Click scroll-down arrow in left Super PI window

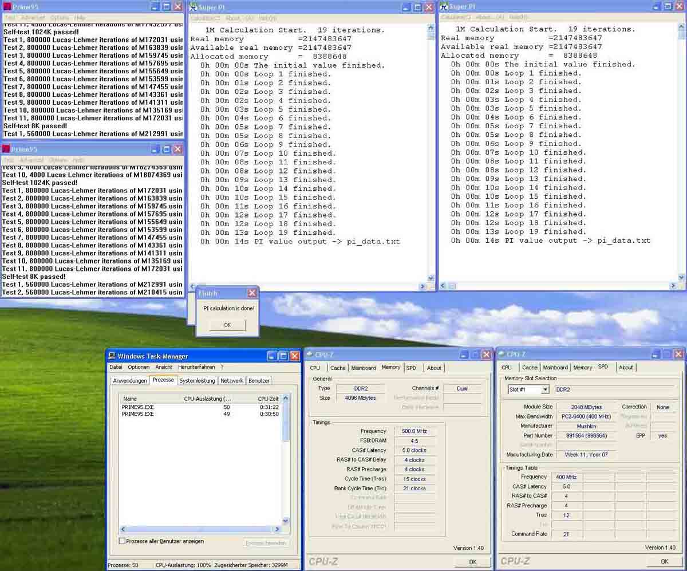(x=431, y=278)
